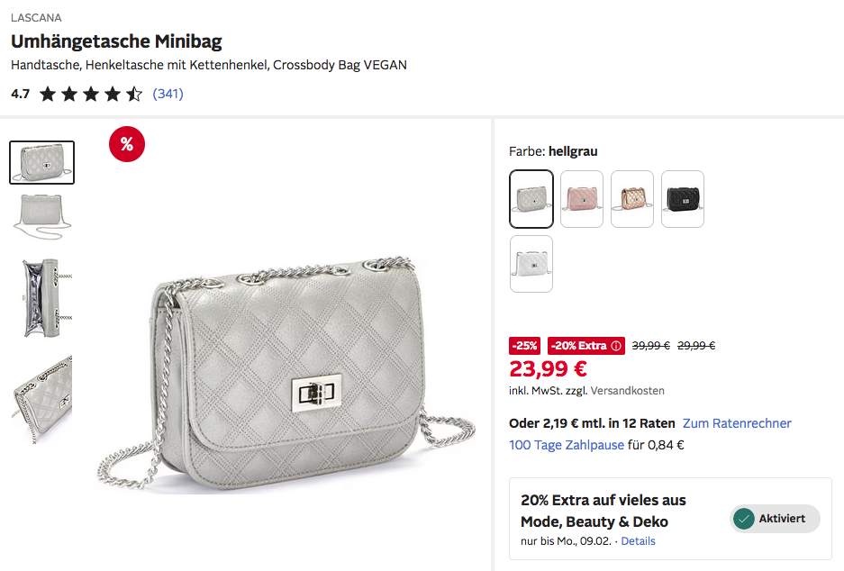
Task: Pick the rose gold bag color
Action: 632,199
